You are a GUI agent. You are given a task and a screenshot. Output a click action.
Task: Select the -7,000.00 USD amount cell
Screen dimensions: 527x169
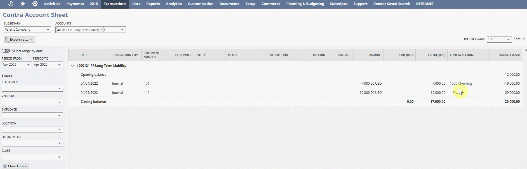371,84
